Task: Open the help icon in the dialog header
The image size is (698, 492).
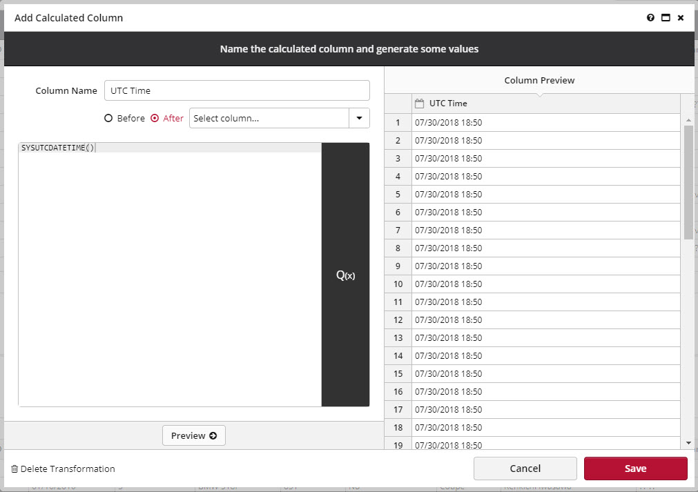Action: [650, 17]
